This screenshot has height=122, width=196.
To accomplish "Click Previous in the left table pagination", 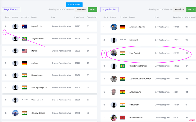I will (x=81, y=10).
